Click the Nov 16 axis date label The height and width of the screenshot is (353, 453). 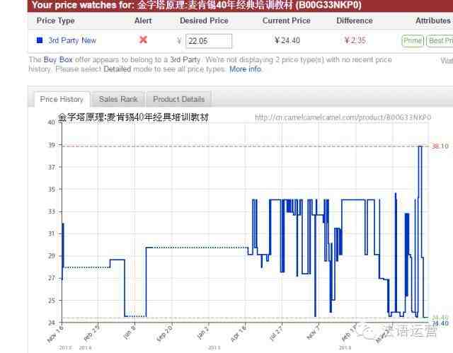click(x=55, y=334)
